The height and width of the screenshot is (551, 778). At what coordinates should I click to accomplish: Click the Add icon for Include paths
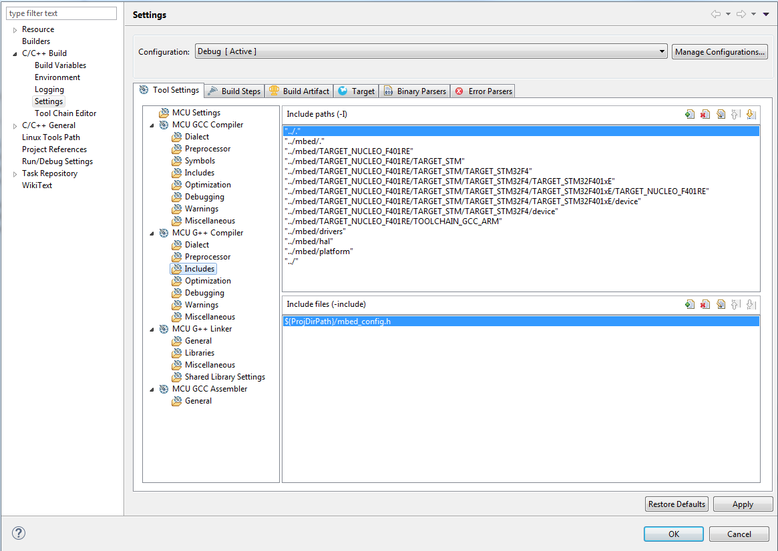coord(690,115)
